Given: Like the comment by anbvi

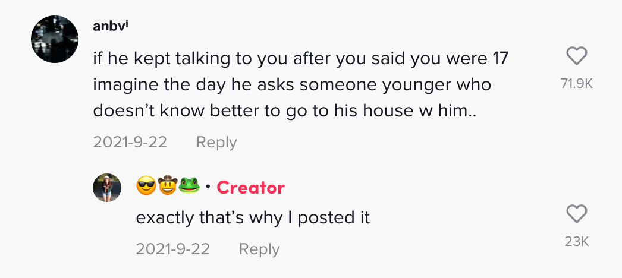Looking at the screenshot, I should [x=576, y=56].
